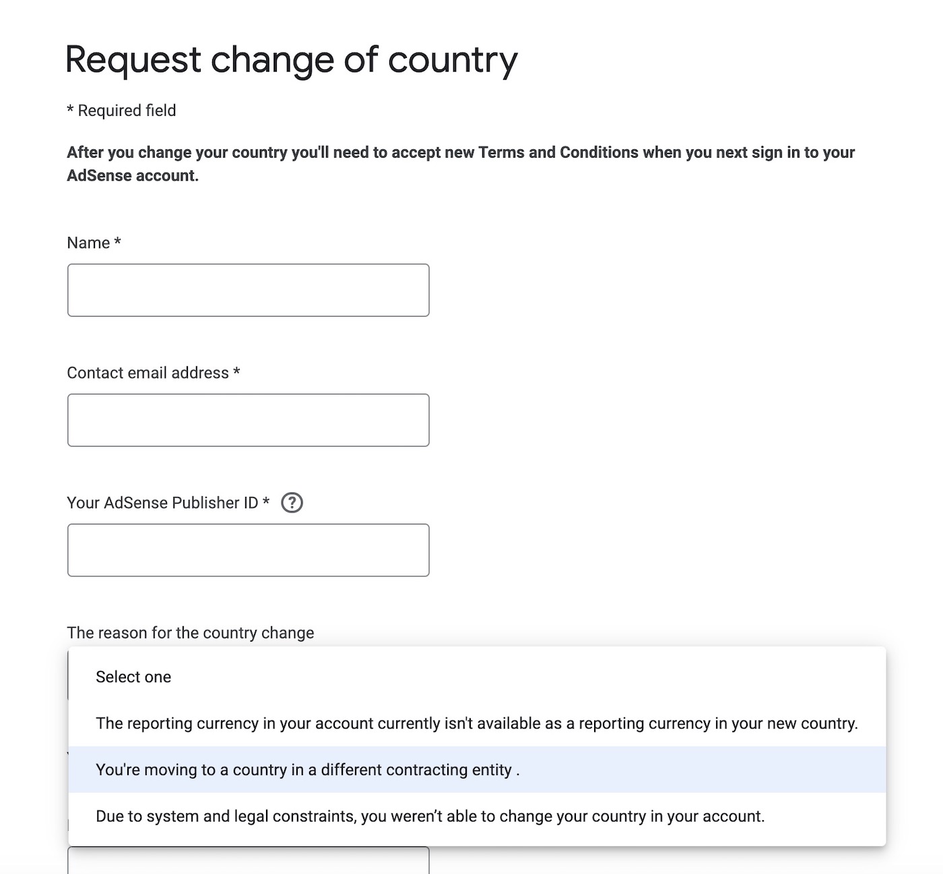Image resolution: width=943 pixels, height=874 pixels.
Task: Select 'Due to system and legal constraints' option
Action: point(430,816)
